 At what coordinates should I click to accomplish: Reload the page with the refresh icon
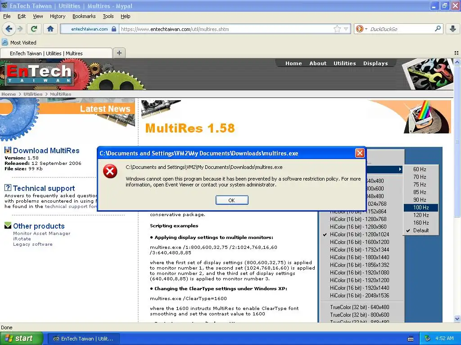pos(34,29)
